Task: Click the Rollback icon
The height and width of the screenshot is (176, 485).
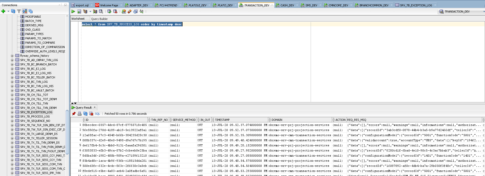Action: click(x=115, y=11)
